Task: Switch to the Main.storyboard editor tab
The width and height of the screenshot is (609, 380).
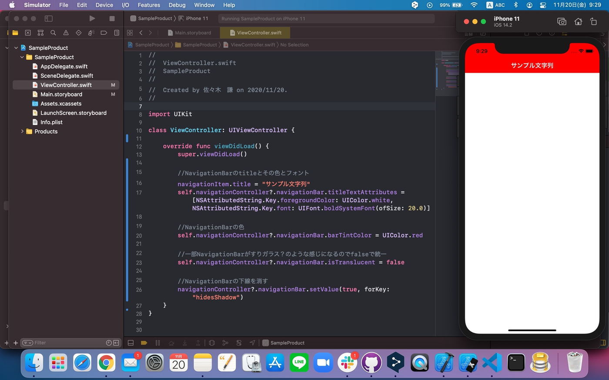Action: [189, 33]
